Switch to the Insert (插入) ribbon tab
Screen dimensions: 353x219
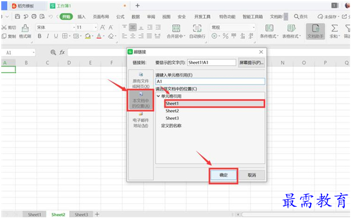click(81, 17)
